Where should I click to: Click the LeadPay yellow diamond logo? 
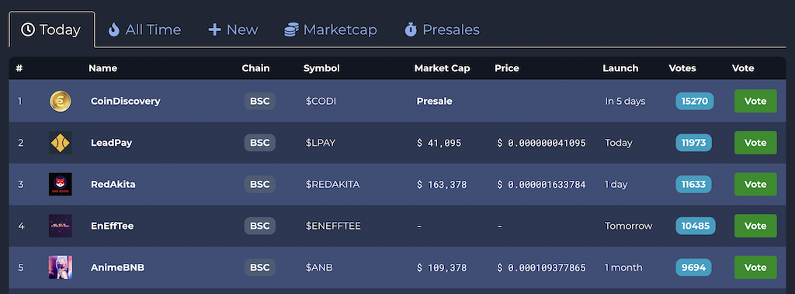pyautogui.click(x=61, y=143)
